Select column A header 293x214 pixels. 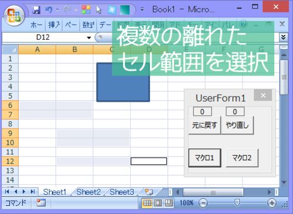tap(37, 50)
